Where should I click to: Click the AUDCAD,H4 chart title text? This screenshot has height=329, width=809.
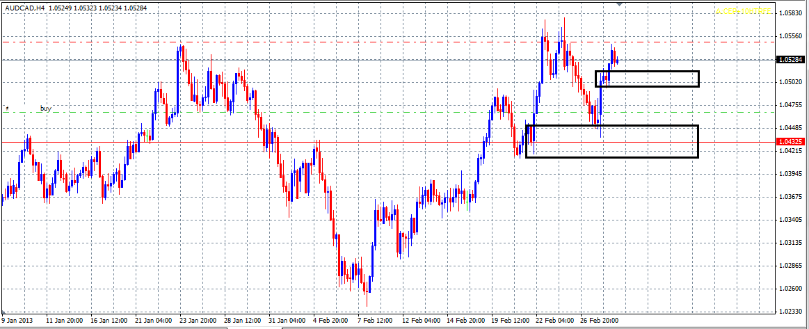[28, 7]
